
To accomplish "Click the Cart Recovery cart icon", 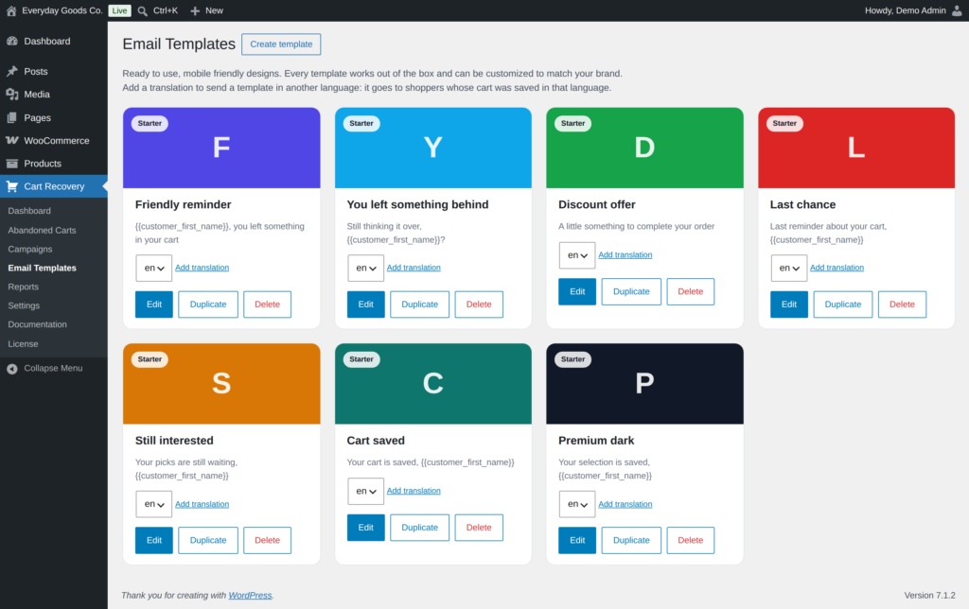I will [11, 186].
